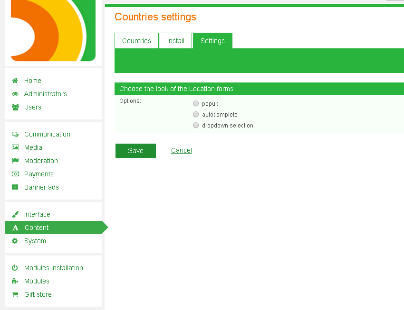The image size is (404, 310).
Task: Click the Interface paintbrush icon
Action: 15,214
